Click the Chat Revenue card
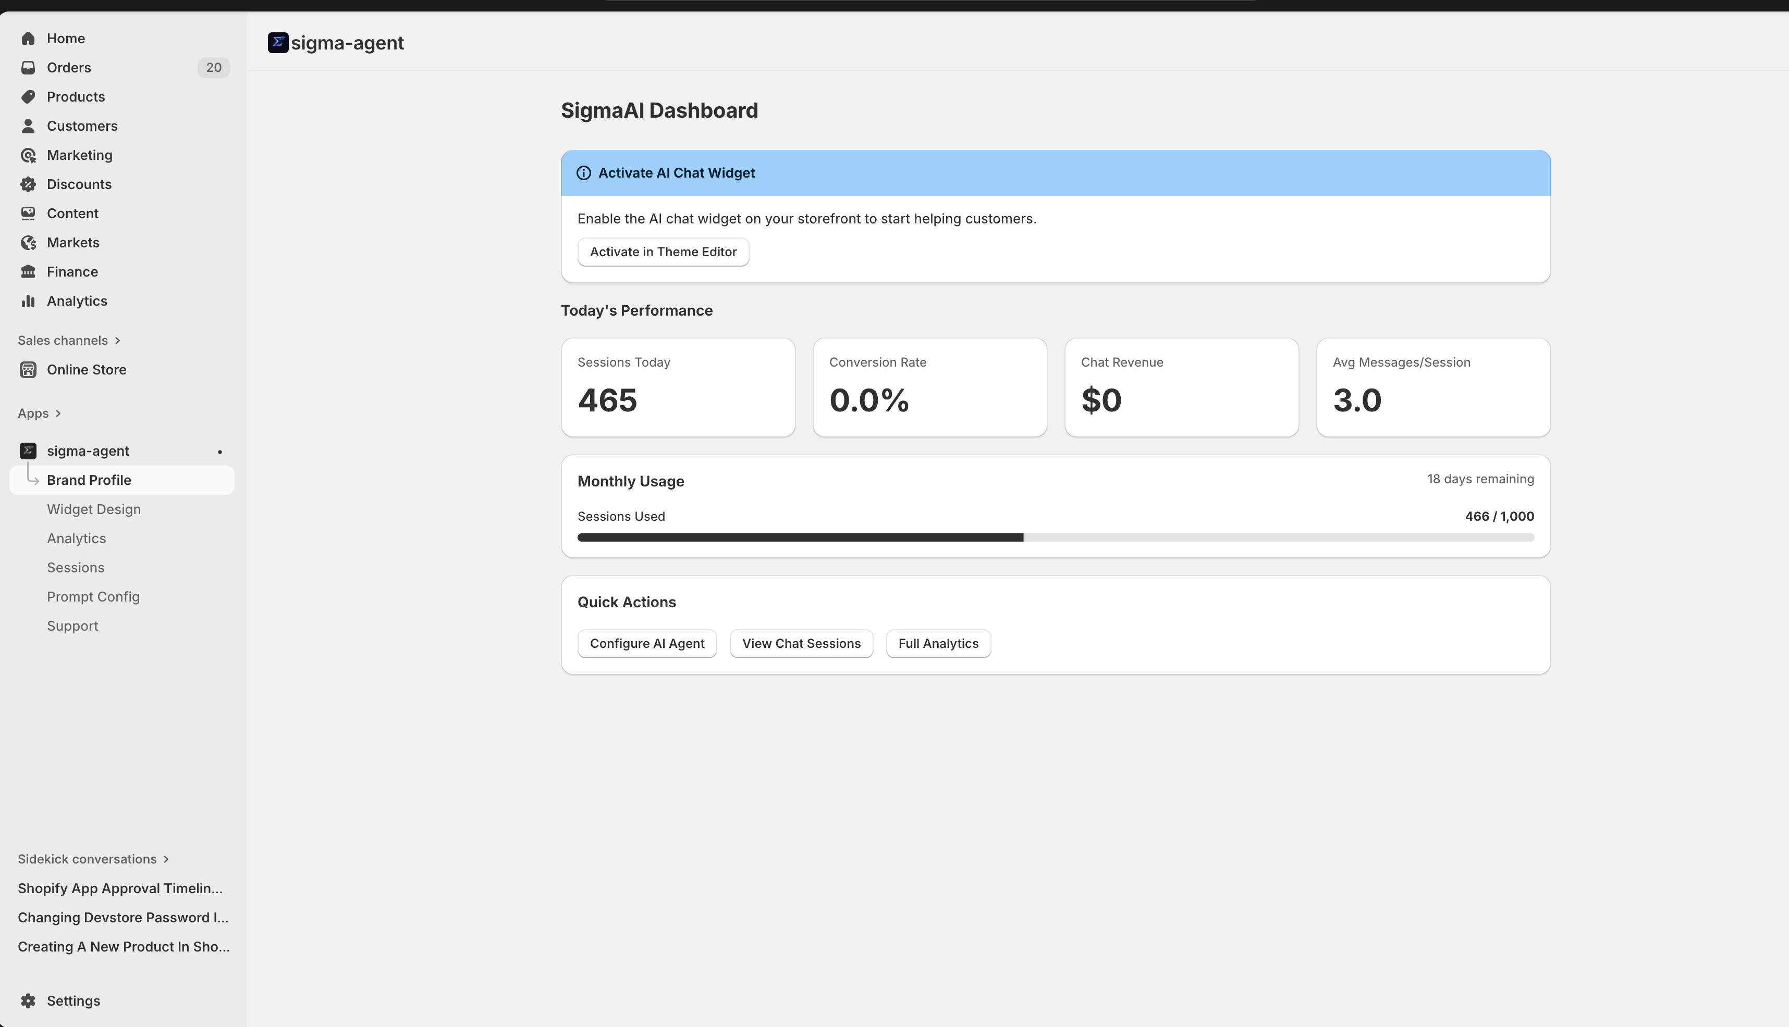The height and width of the screenshot is (1027, 1789). (1181, 387)
